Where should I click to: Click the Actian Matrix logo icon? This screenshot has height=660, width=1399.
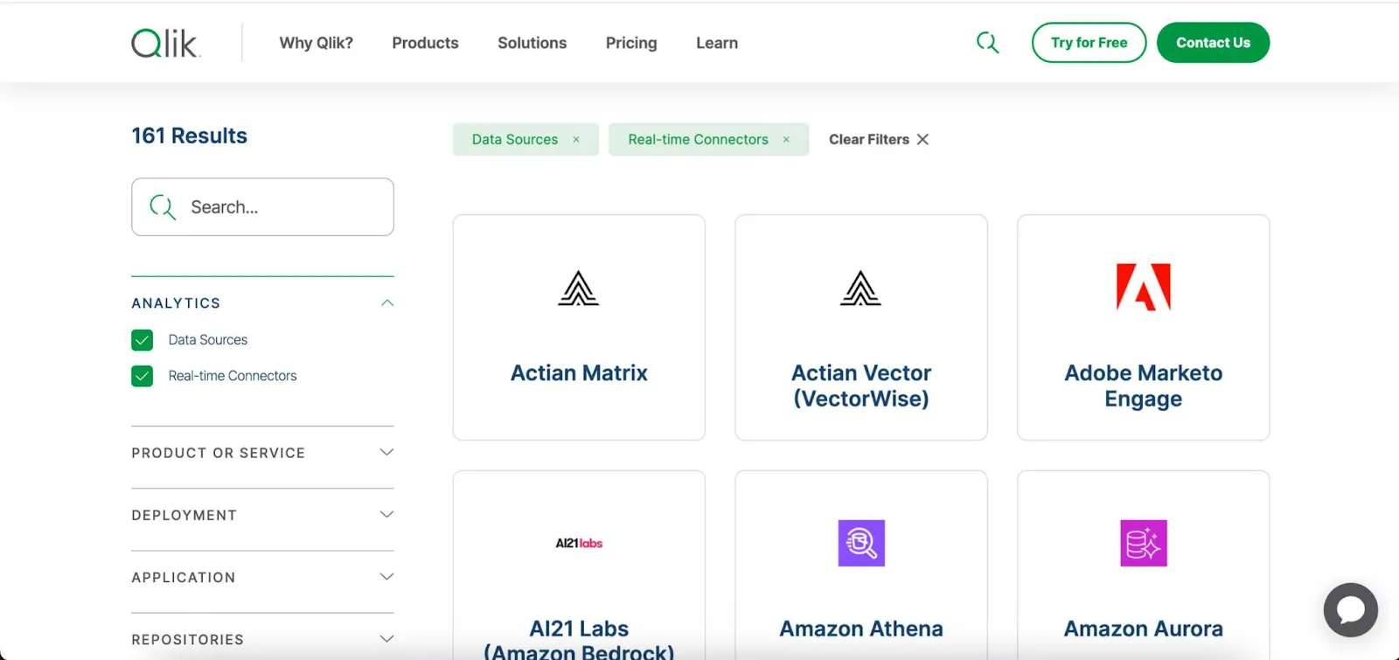[x=579, y=288]
